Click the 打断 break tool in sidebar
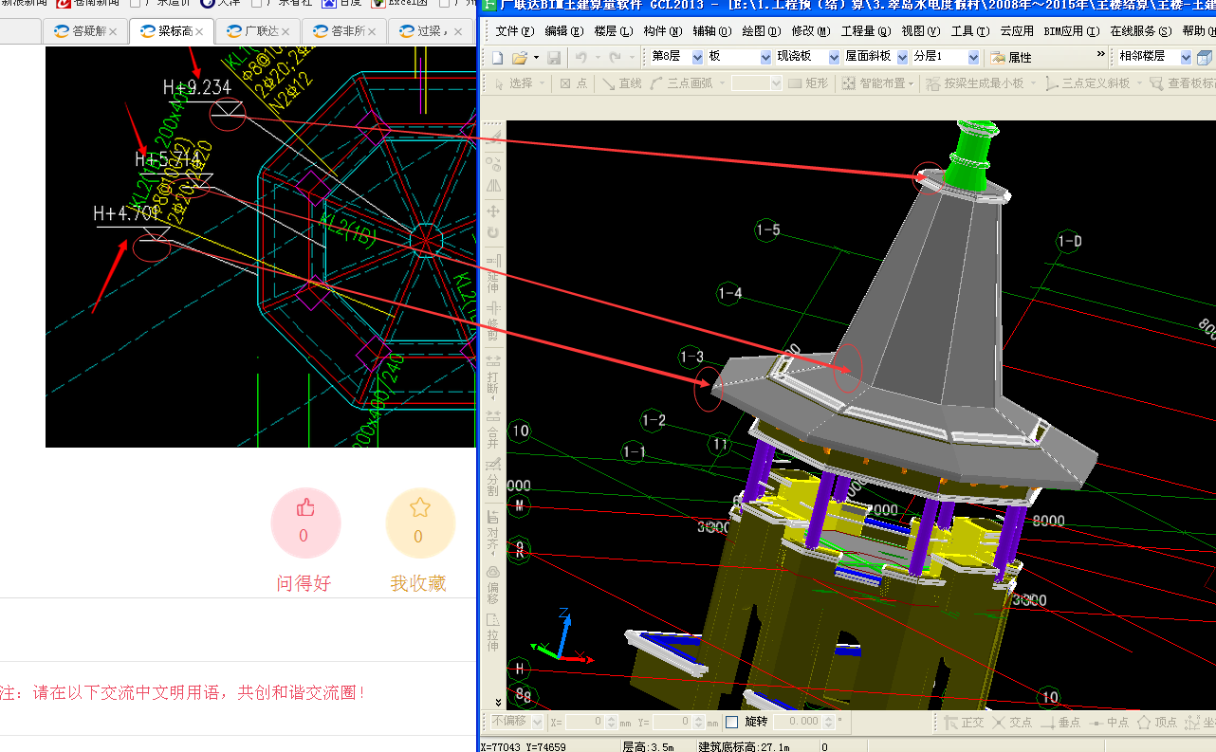This screenshot has height=752, width=1216. coord(493,375)
